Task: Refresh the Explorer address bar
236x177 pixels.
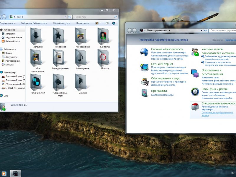Action: [x=69, y=17]
